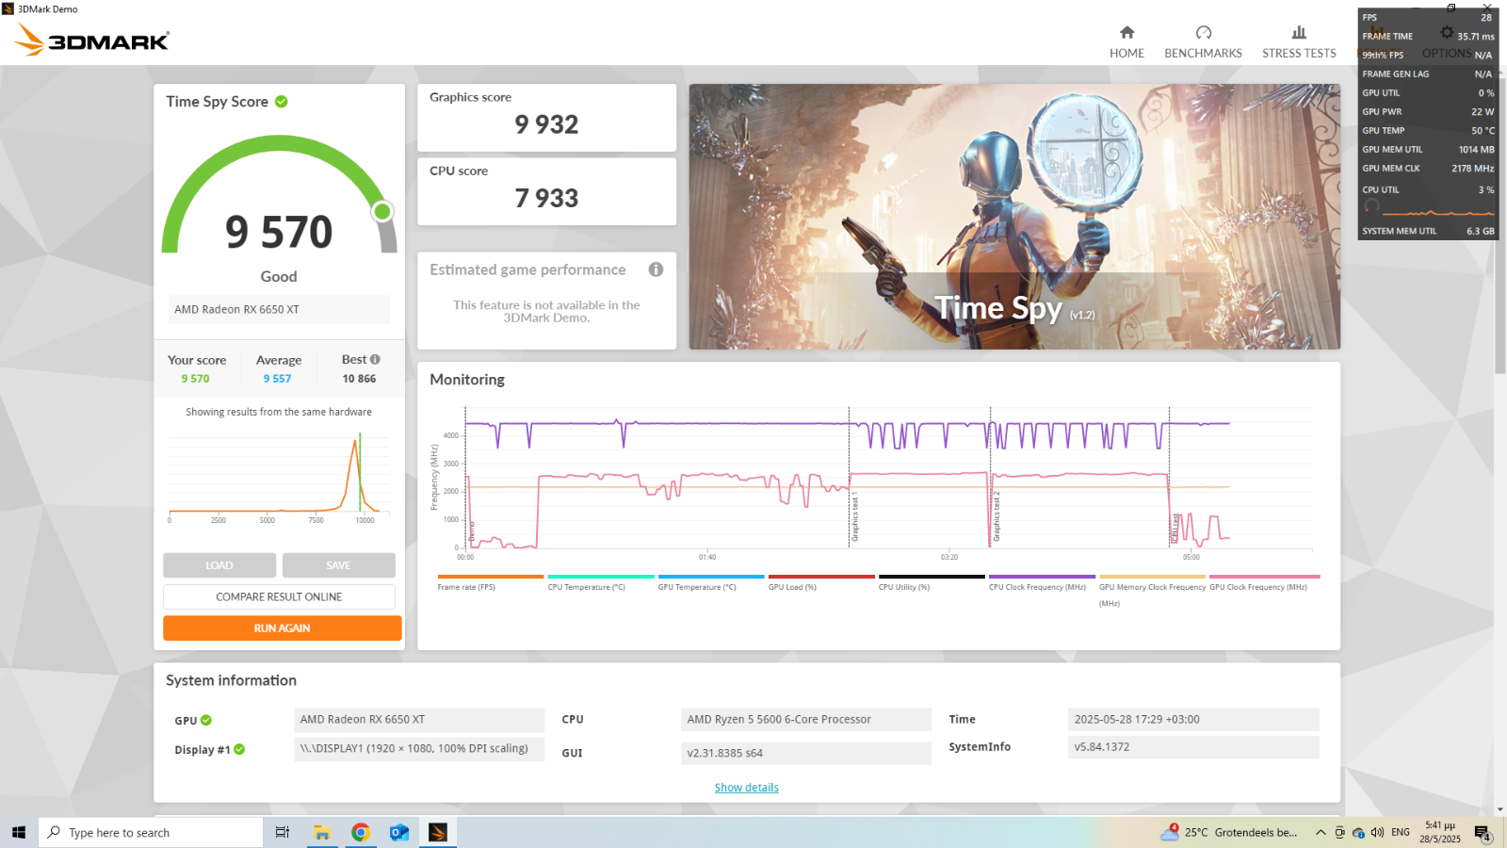Click GPU validation checkmark icon
This screenshot has height=848, width=1507.
[206, 721]
